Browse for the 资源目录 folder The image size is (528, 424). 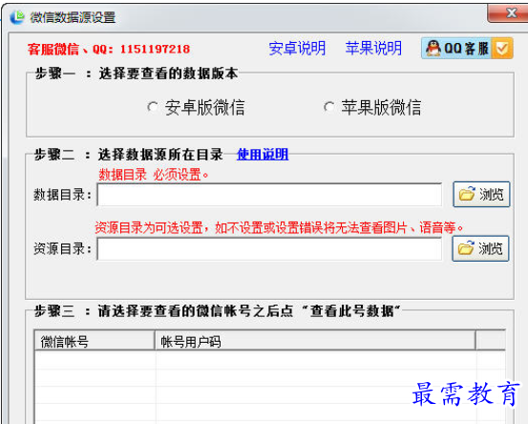pos(480,248)
